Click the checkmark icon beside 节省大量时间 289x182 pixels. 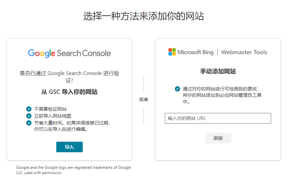pyautogui.click(x=29, y=123)
